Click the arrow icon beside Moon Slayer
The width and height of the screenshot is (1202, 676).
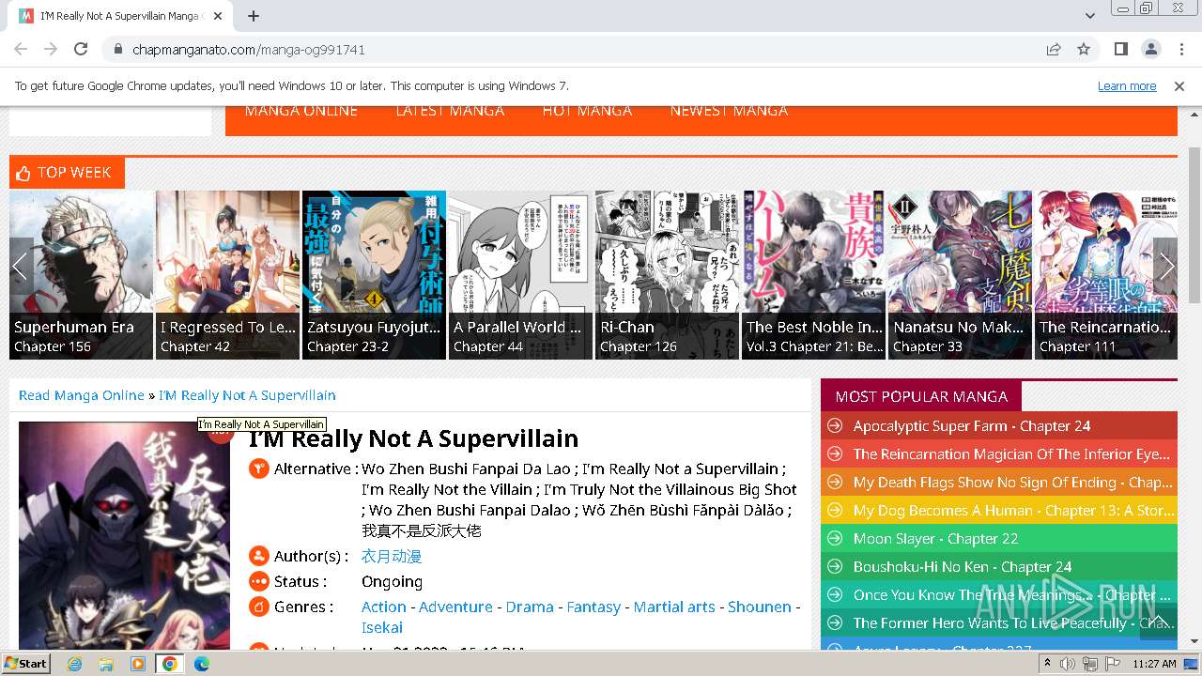click(834, 539)
